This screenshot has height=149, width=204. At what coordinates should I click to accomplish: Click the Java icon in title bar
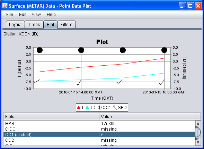point(5,6)
